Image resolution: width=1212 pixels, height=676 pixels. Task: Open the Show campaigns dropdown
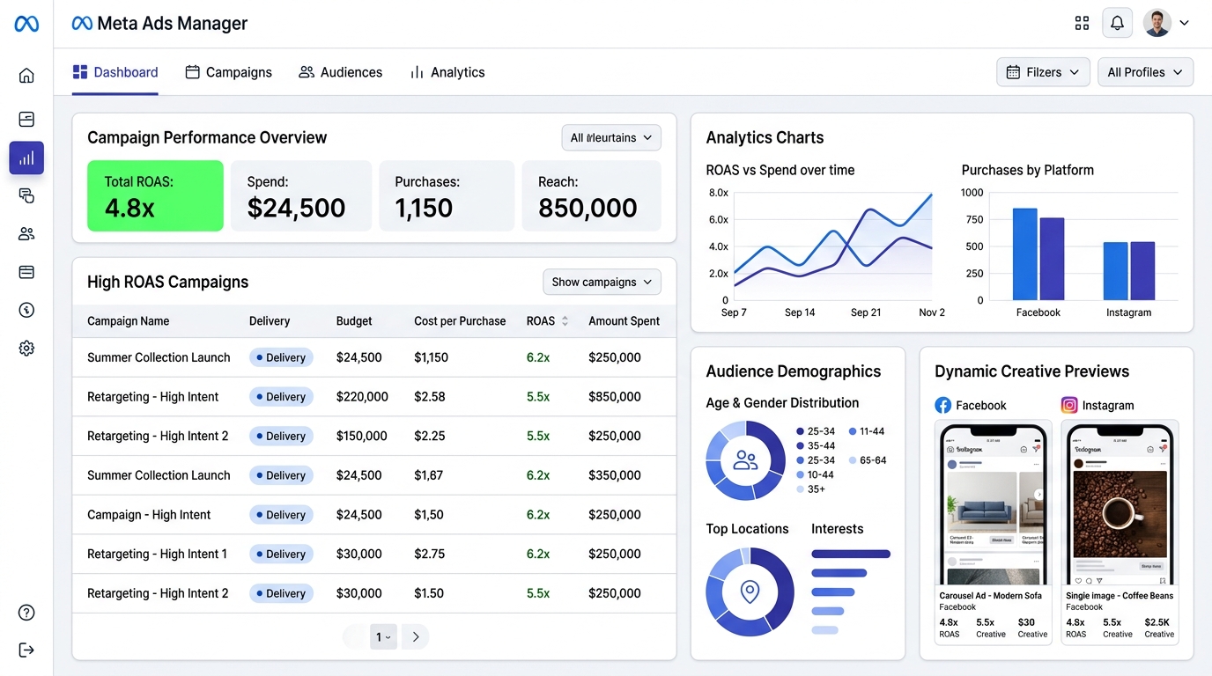pos(602,283)
